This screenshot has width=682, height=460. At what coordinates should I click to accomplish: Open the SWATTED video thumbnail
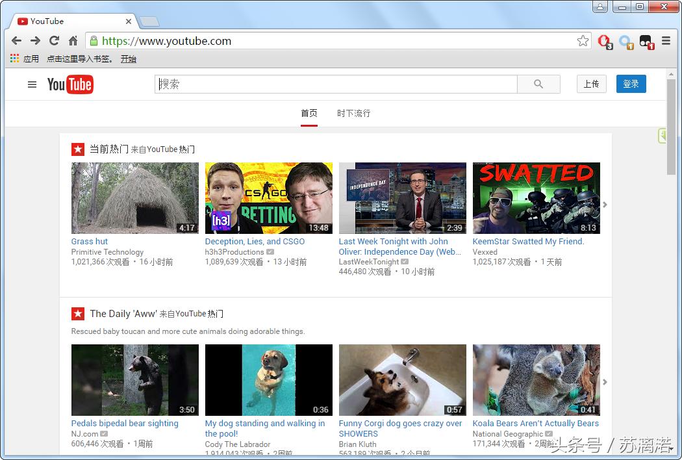537,198
